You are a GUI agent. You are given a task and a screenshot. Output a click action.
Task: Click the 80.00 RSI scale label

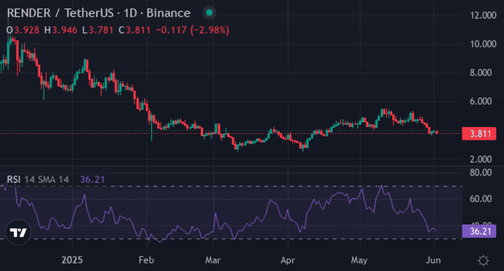click(481, 172)
